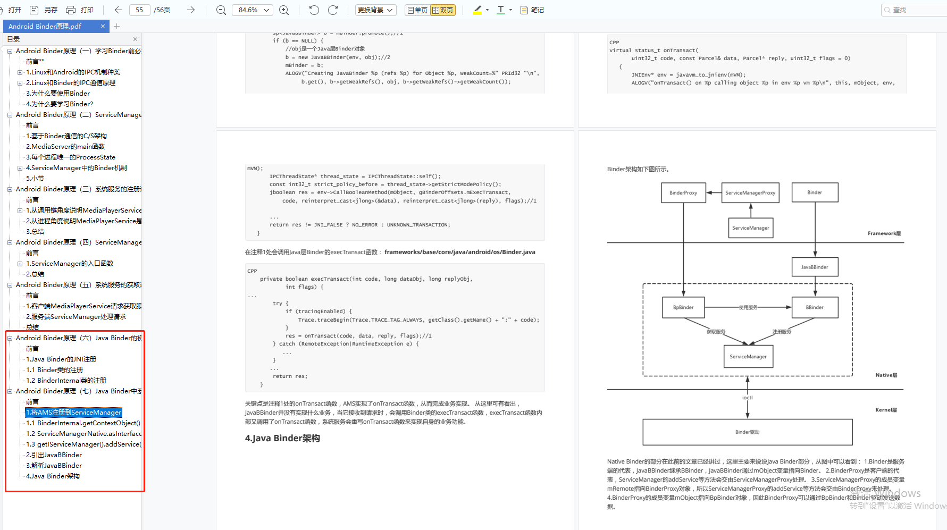Select the highlighter pen tool
947x530 pixels.
coord(477,10)
